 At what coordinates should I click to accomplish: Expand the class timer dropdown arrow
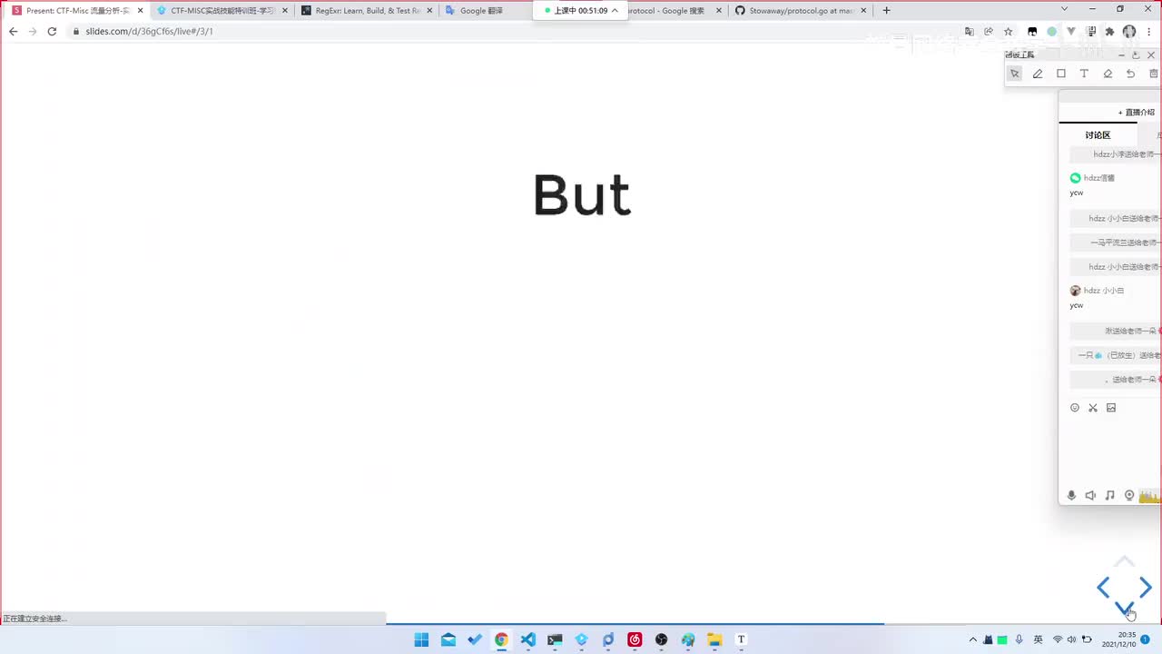coord(615,11)
